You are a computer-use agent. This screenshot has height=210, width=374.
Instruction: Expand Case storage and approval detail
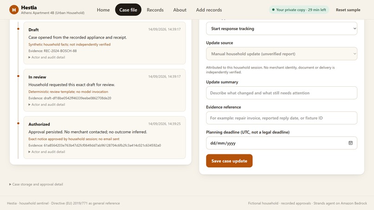(36, 184)
